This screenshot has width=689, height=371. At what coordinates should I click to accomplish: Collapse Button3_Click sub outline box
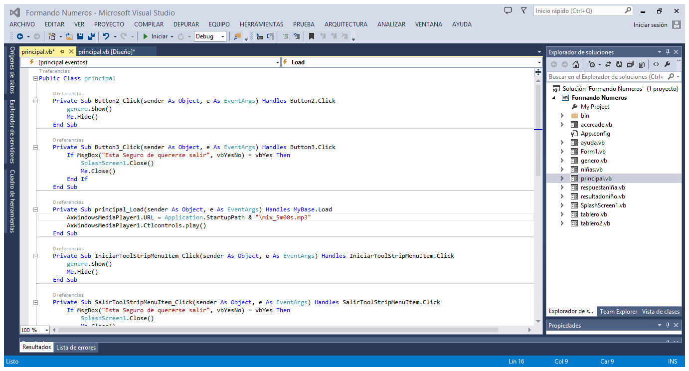(x=35, y=147)
